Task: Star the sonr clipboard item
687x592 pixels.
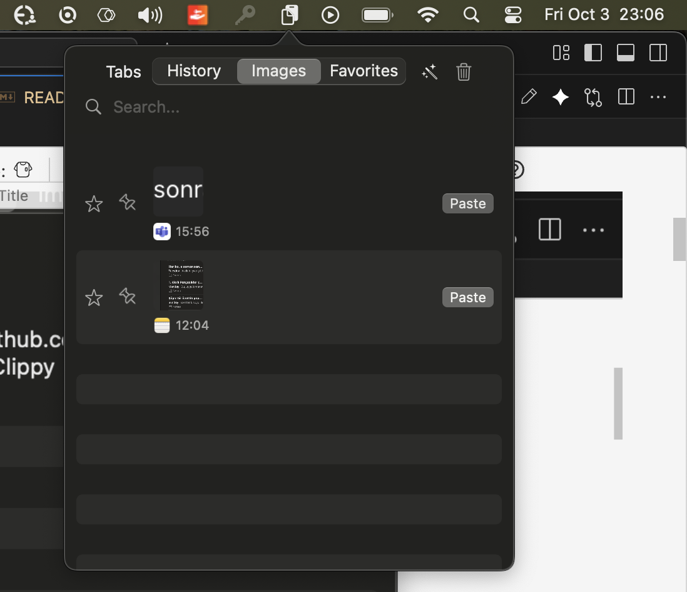Action: coord(94,203)
